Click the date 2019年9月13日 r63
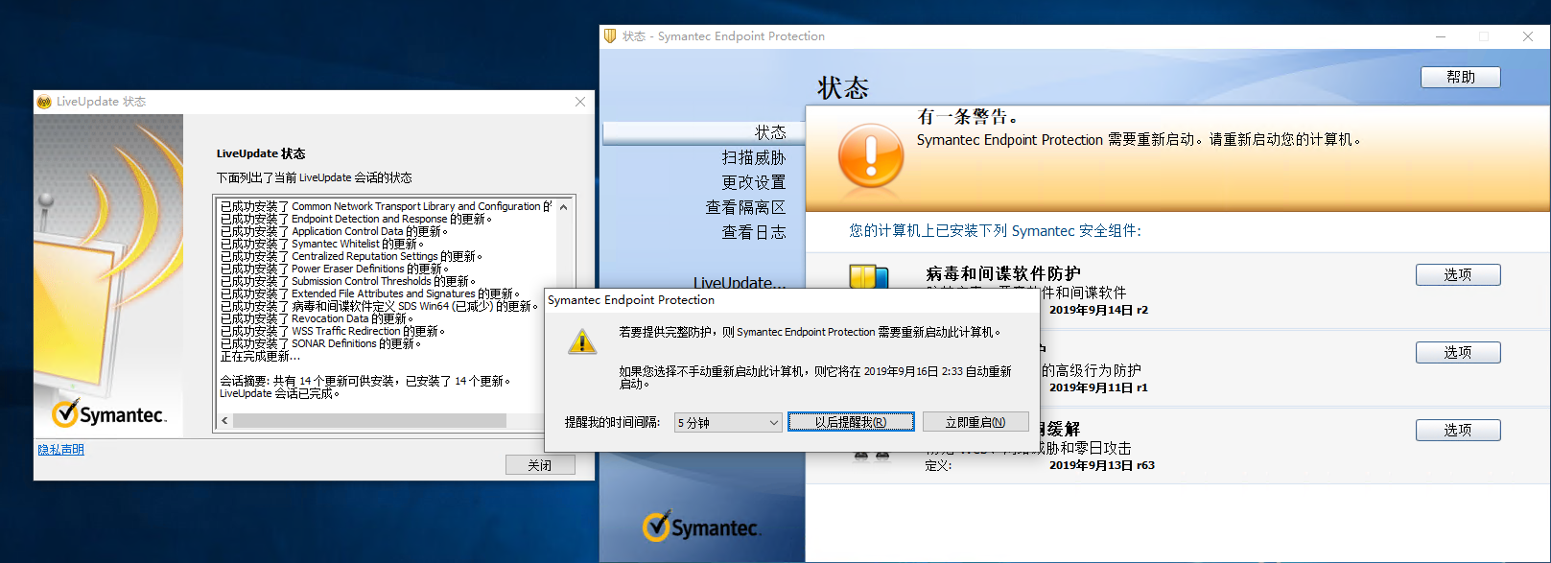 pyautogui.click(x=1101, y=465)
